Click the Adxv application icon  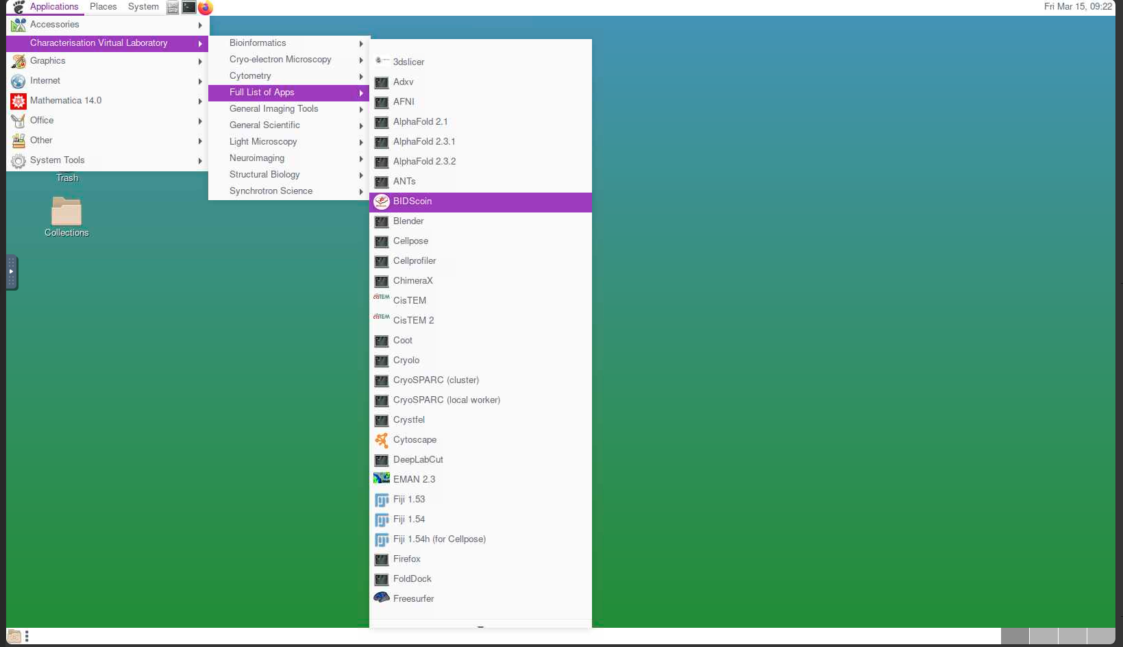[382, 82]
